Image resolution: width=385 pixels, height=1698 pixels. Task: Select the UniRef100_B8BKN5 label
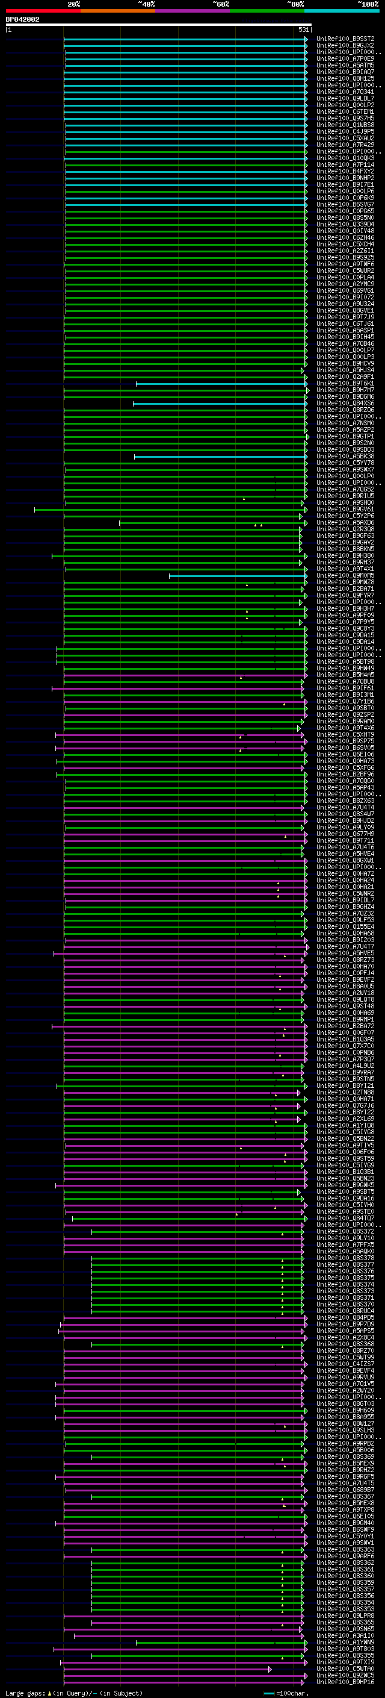[x=345, y=549]
